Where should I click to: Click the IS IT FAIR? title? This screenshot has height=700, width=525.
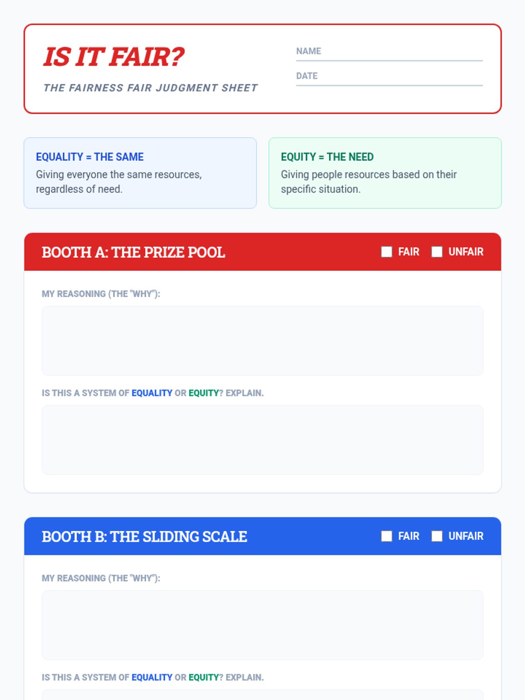pos(114,57)
